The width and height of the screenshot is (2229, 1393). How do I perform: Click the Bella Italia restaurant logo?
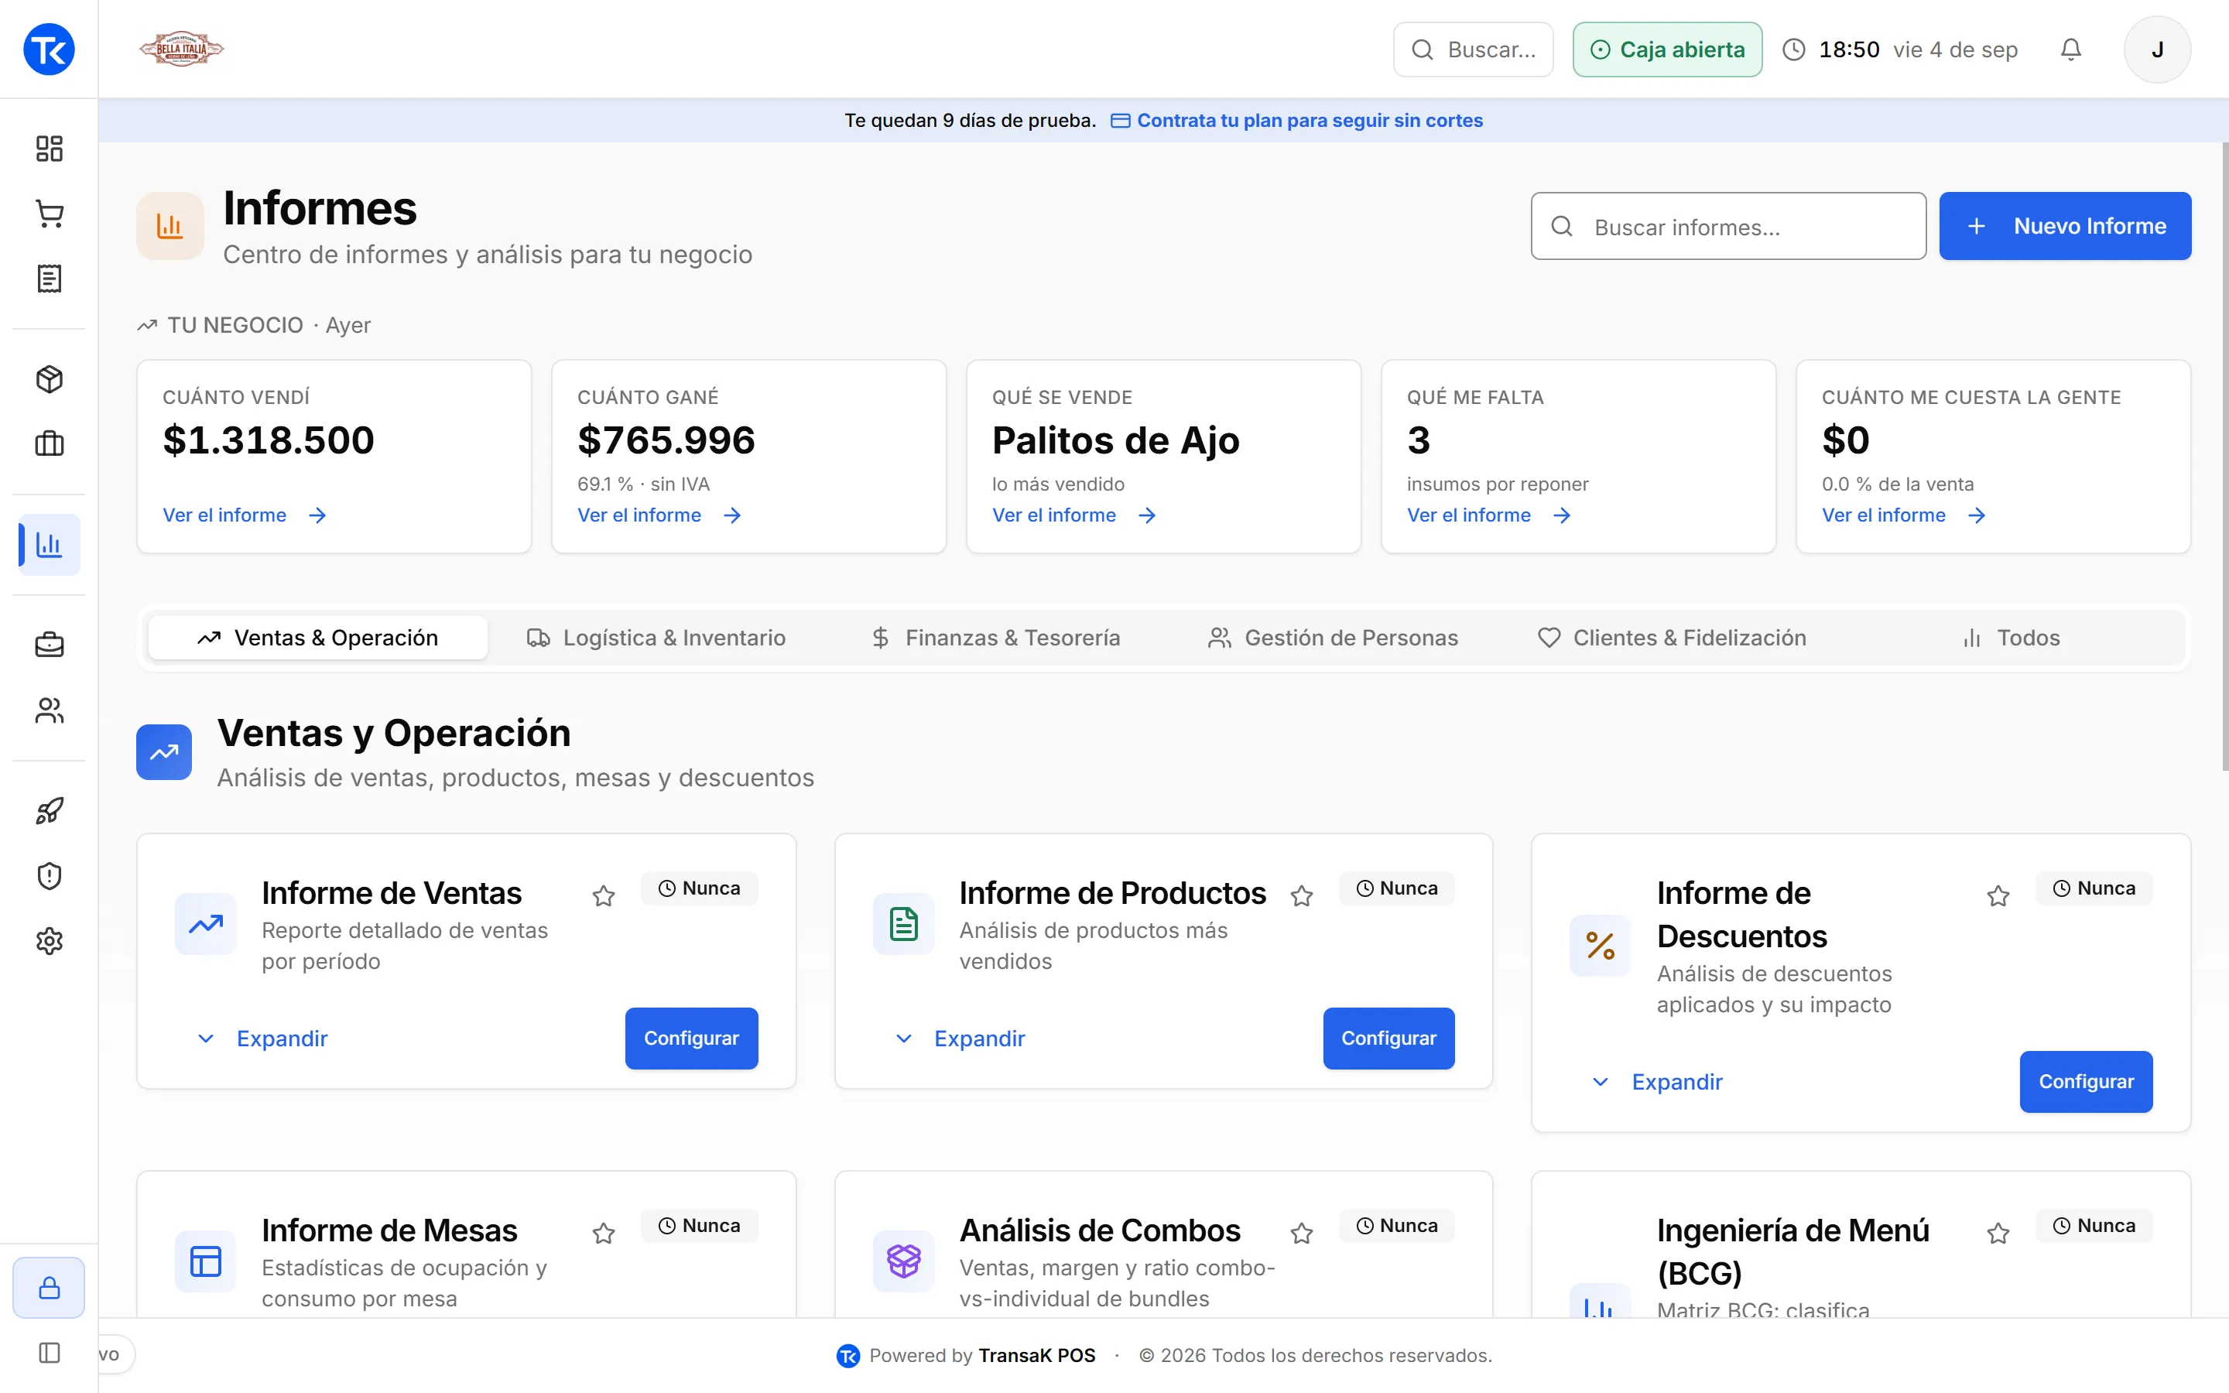click(181, 49)
